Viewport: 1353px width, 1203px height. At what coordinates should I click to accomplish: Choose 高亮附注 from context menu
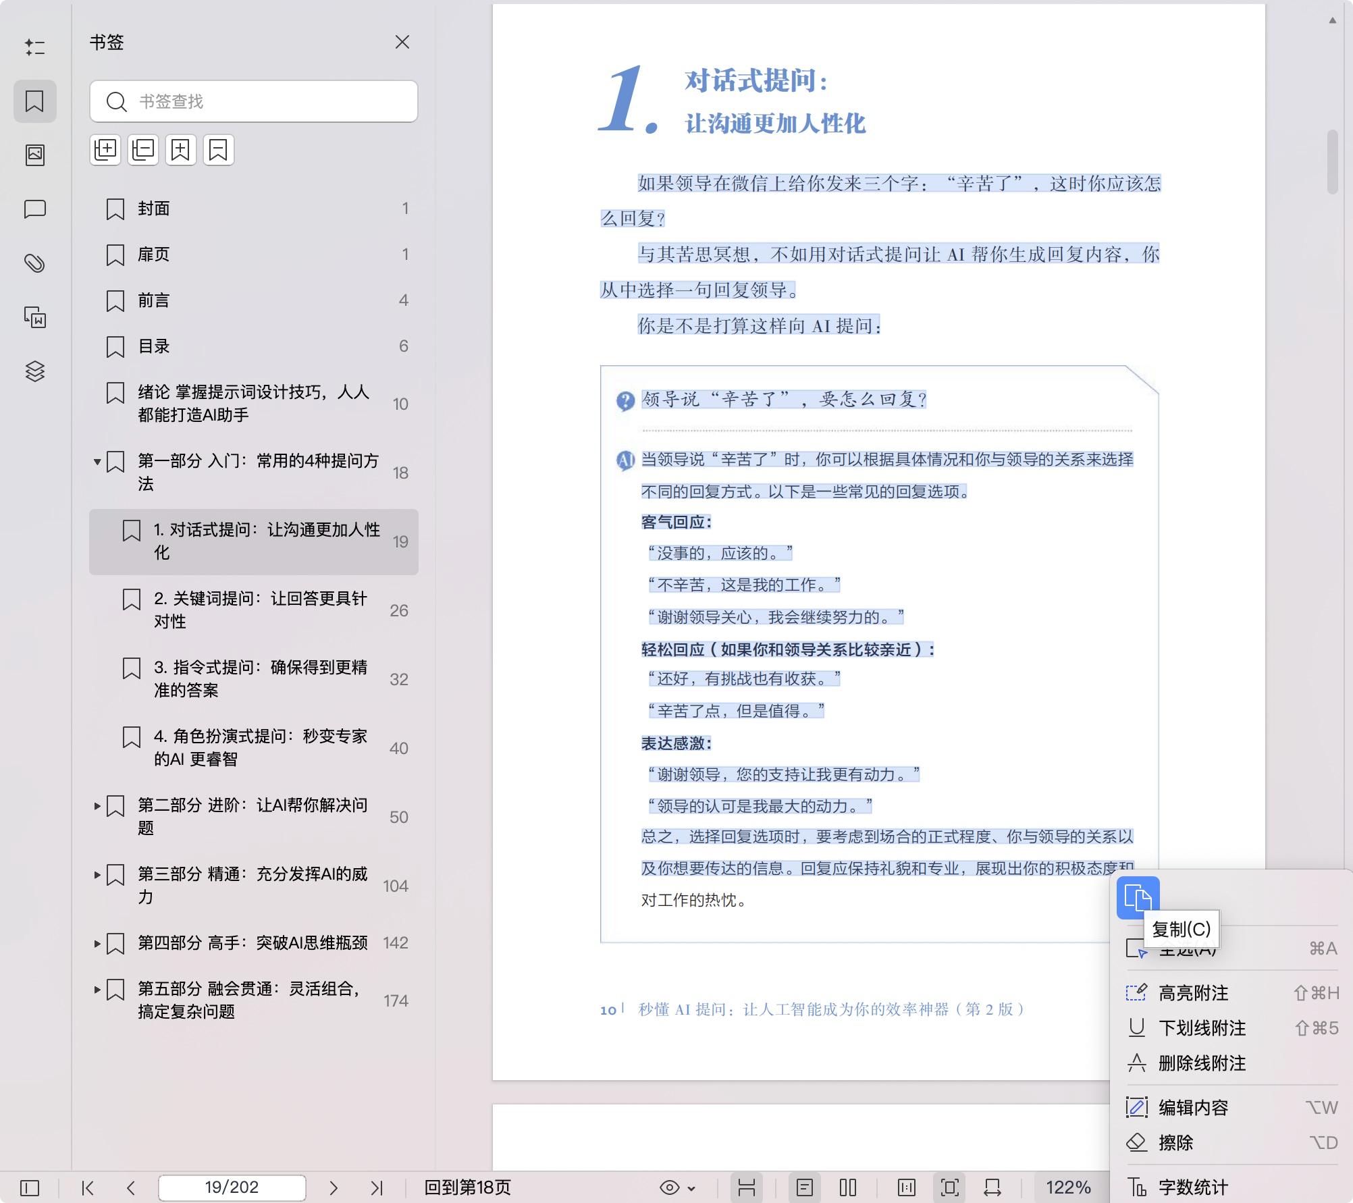coord(1193,992)
